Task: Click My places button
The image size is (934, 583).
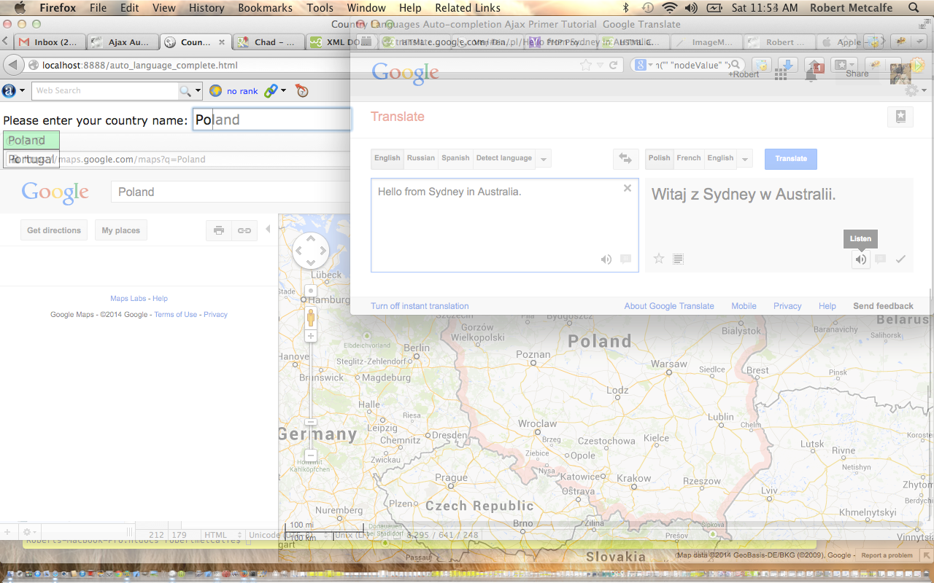Action: point(121,230)
